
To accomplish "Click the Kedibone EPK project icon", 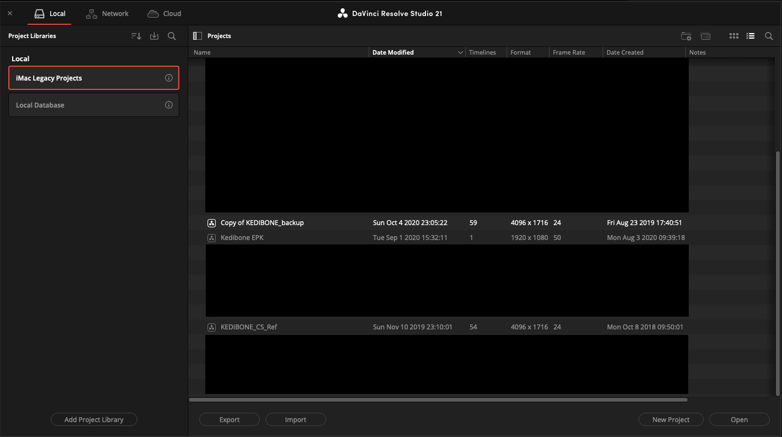I will click(211, 238).
